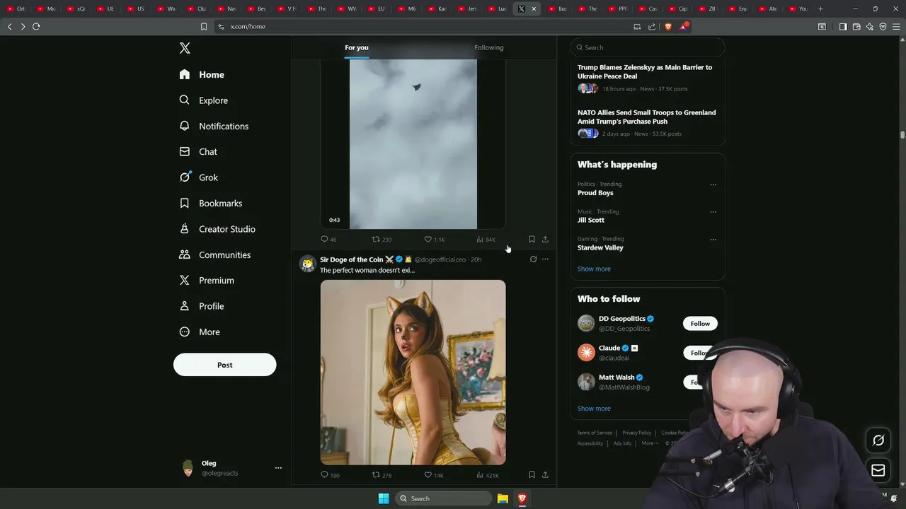This screenshot has width=906, height=509.
Task: Open Grok from the sidebar
Action: (198, 177)
